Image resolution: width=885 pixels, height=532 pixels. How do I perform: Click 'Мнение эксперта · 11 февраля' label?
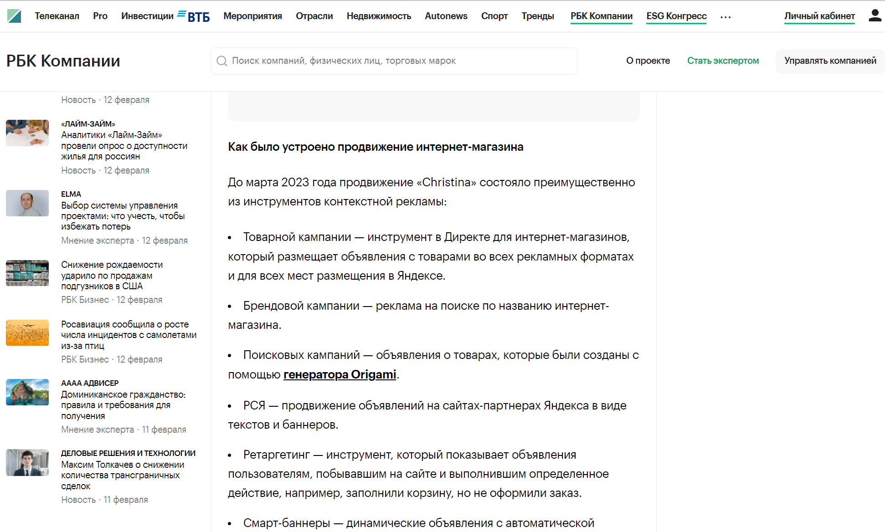tap(124, 430)
